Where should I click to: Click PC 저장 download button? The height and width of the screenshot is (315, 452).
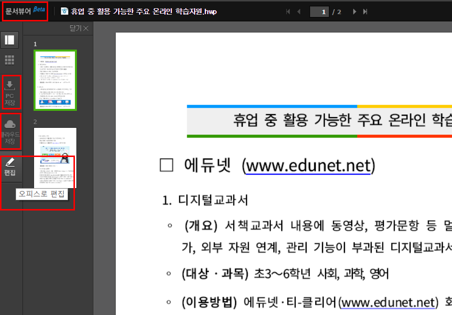(x=10, y=93)
